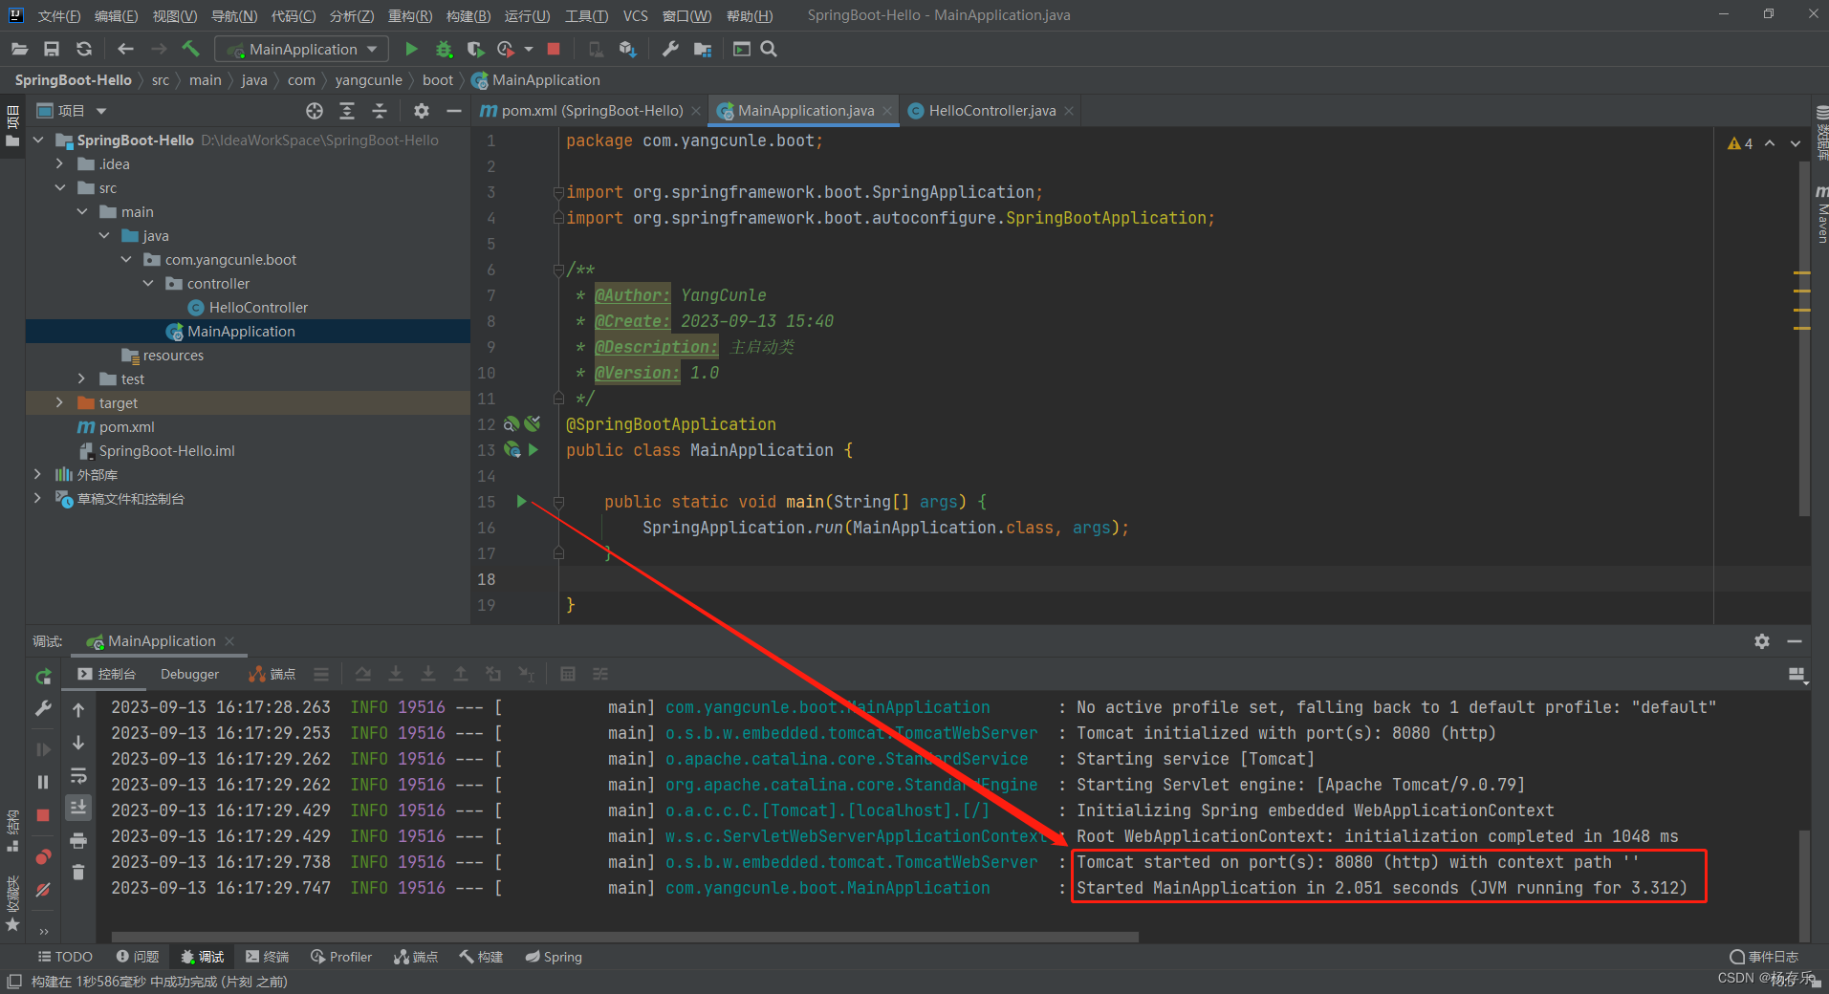This screenshot has height=994, width=1829.
Task: Close the MainApplication.java editor tab
Action: tap(887, 111)
